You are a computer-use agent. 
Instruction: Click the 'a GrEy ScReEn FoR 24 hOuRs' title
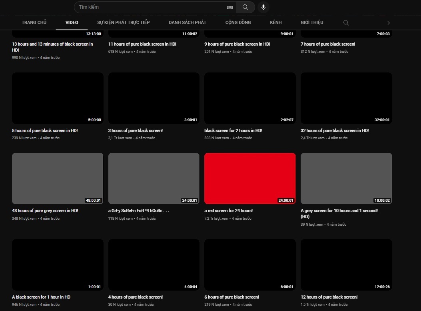pos(139,211)
